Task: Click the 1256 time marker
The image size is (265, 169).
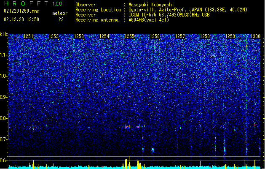Action: (x=155, y=36)
